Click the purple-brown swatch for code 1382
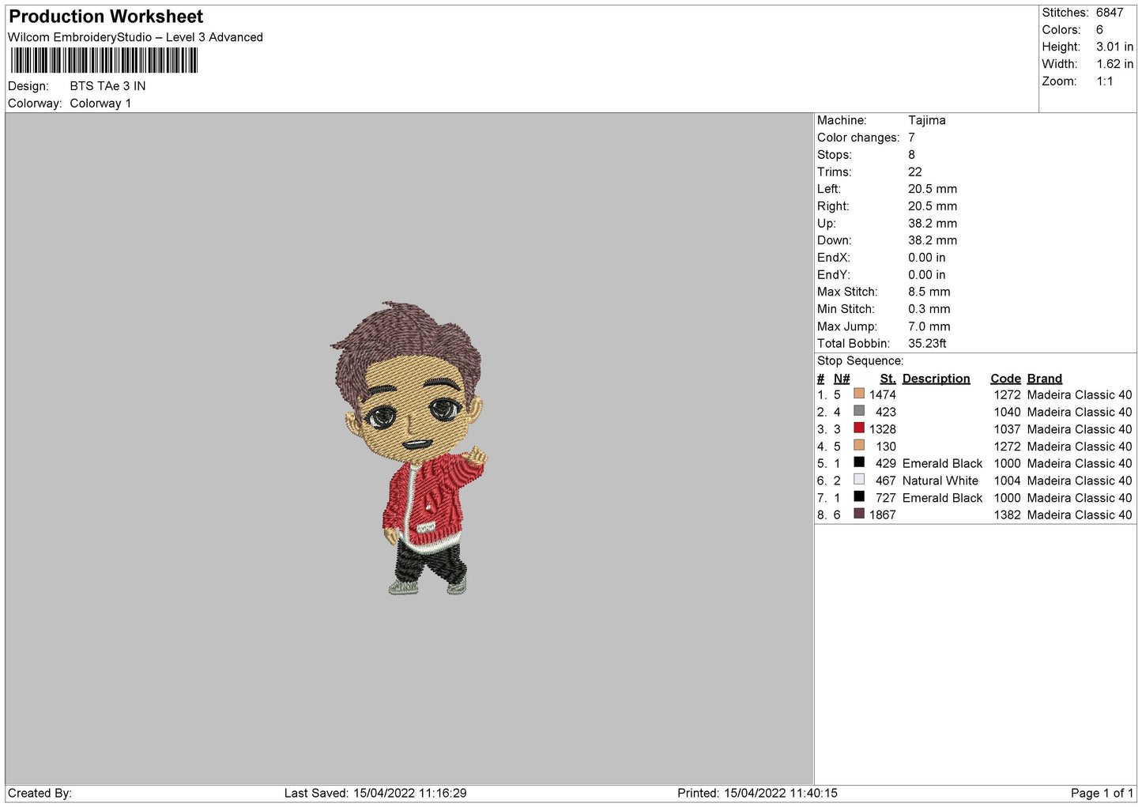The height and width of the screenshot is (807, 1142). click(x=859, y=514)
